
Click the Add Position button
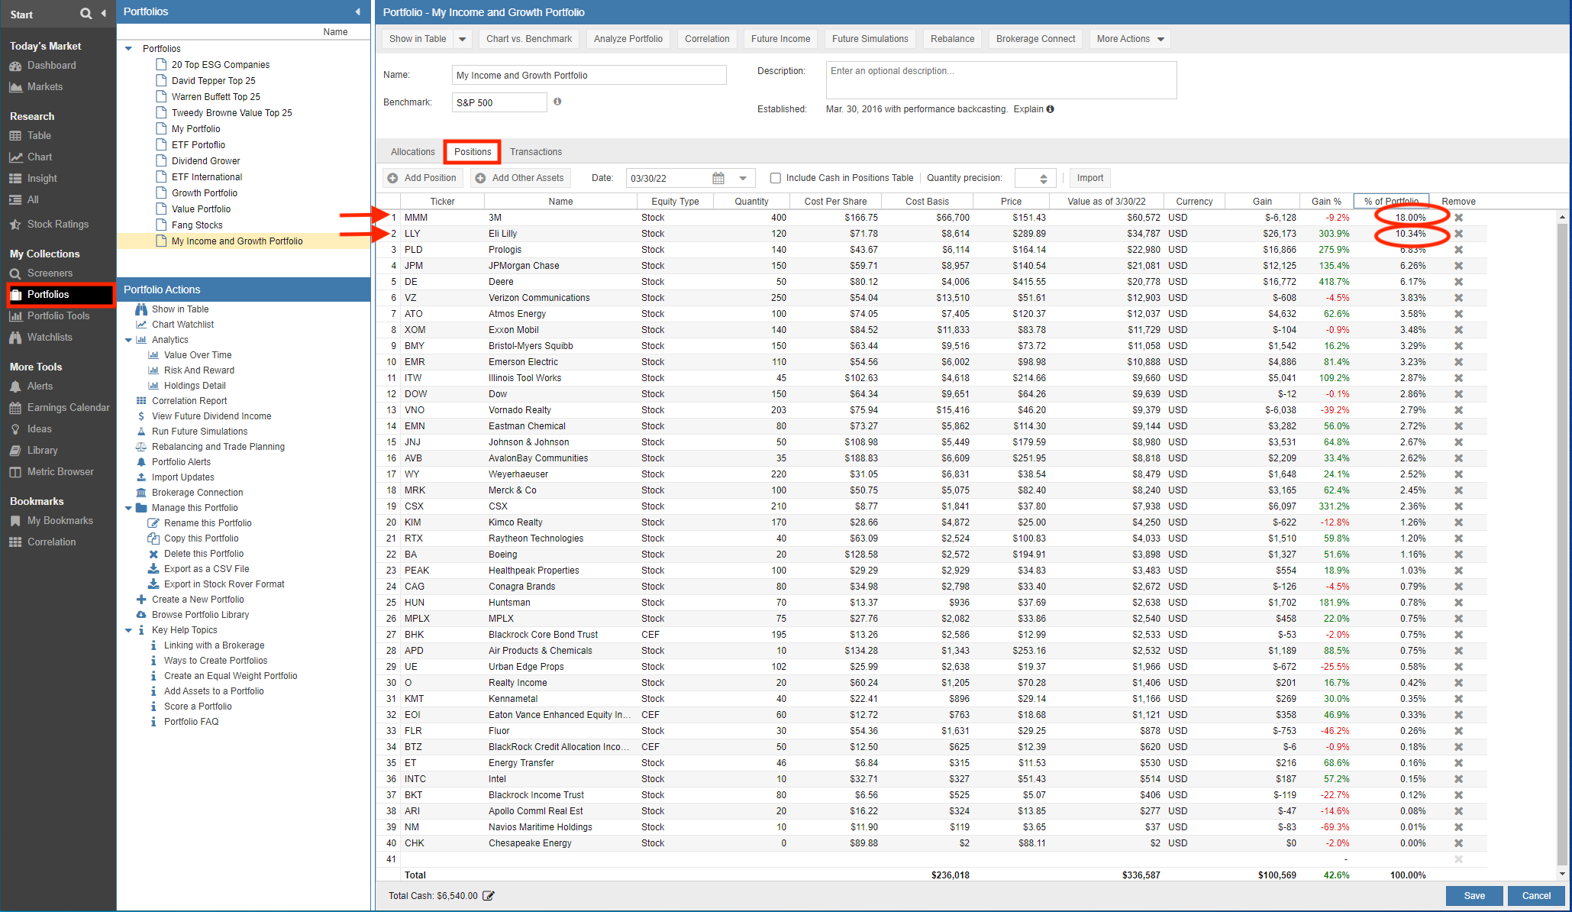(422, 178)
